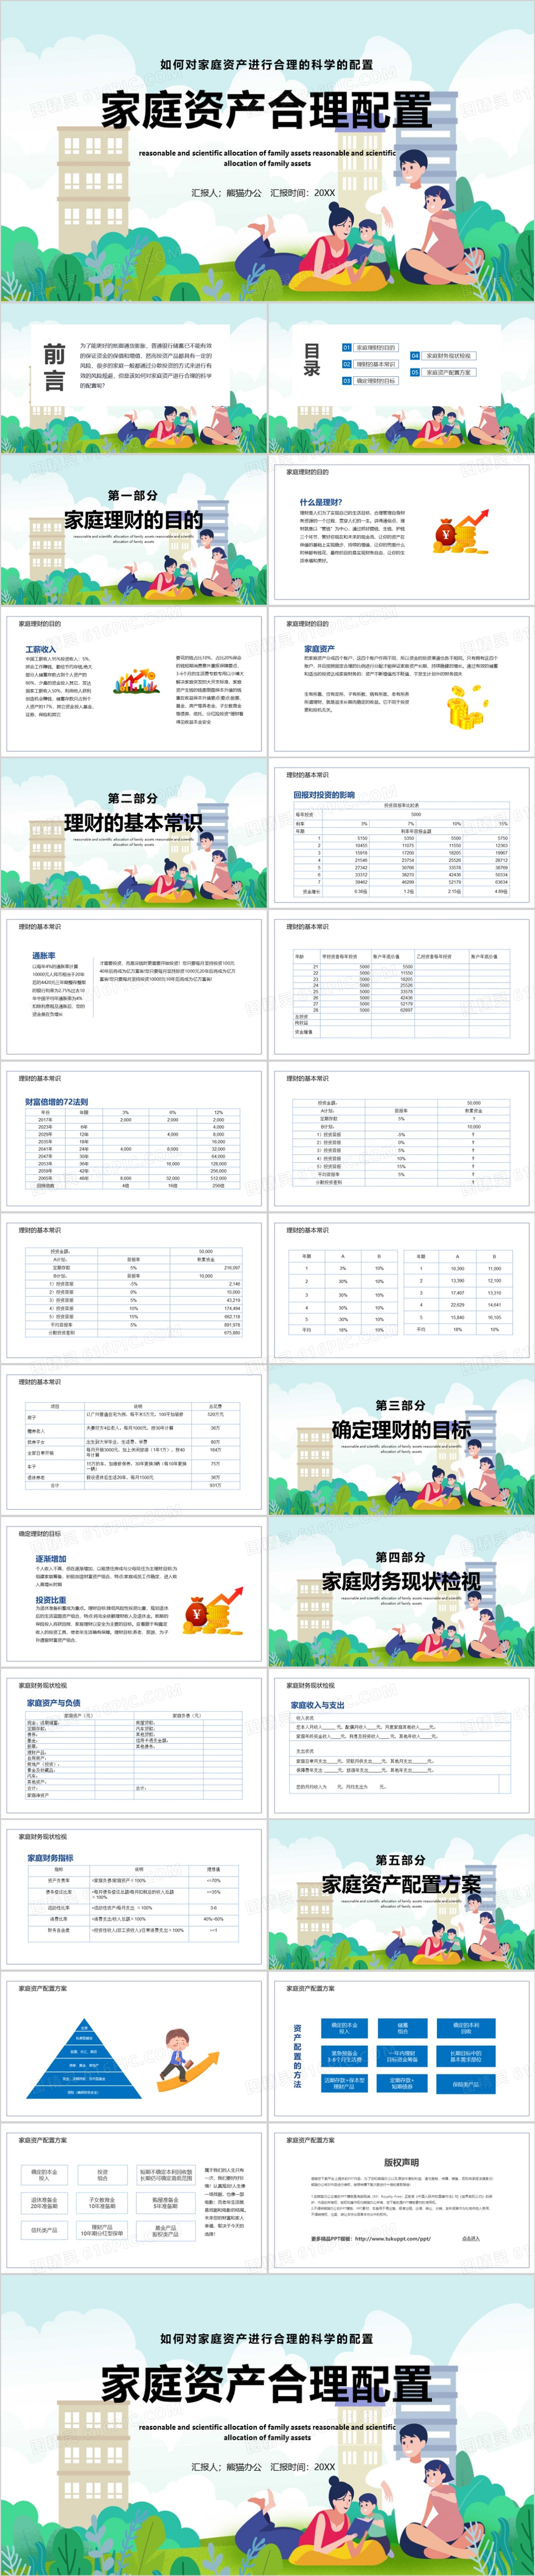Viewport: 535px width, 2576px height.
Task: Click outlined box 投资组合
Action: 103,2174
